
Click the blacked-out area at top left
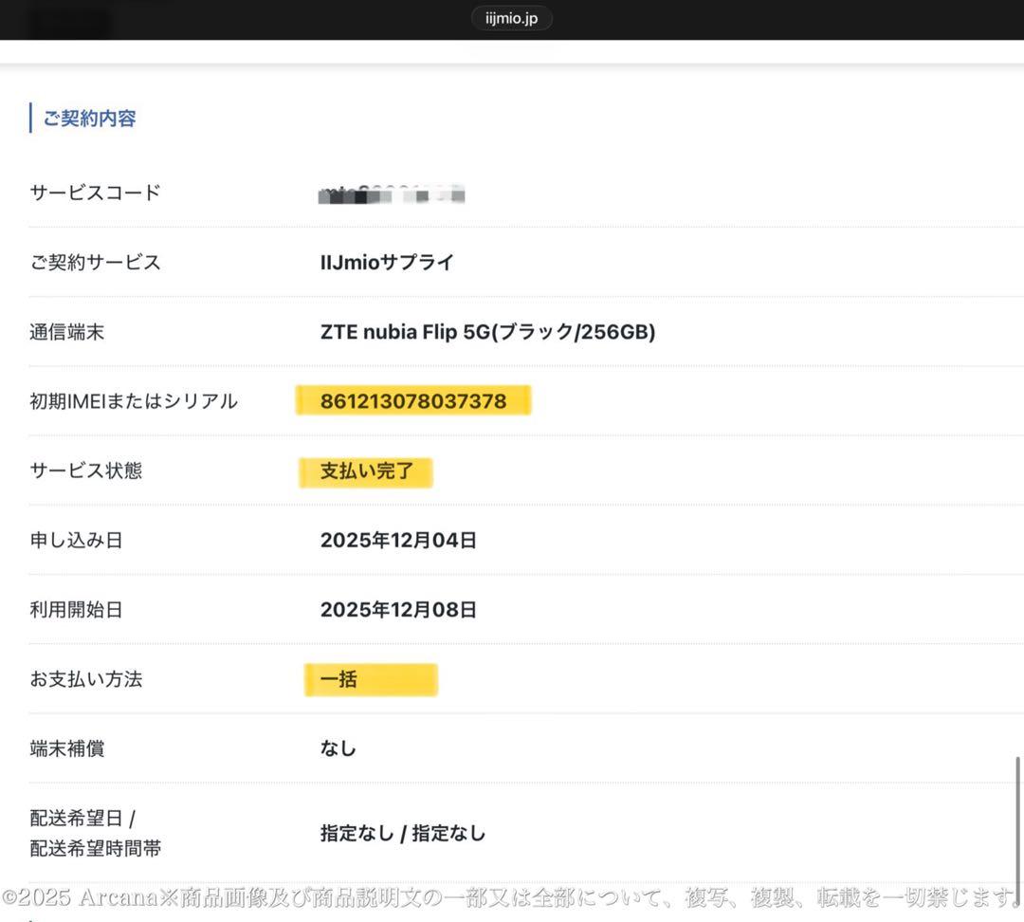pos(68,21)
